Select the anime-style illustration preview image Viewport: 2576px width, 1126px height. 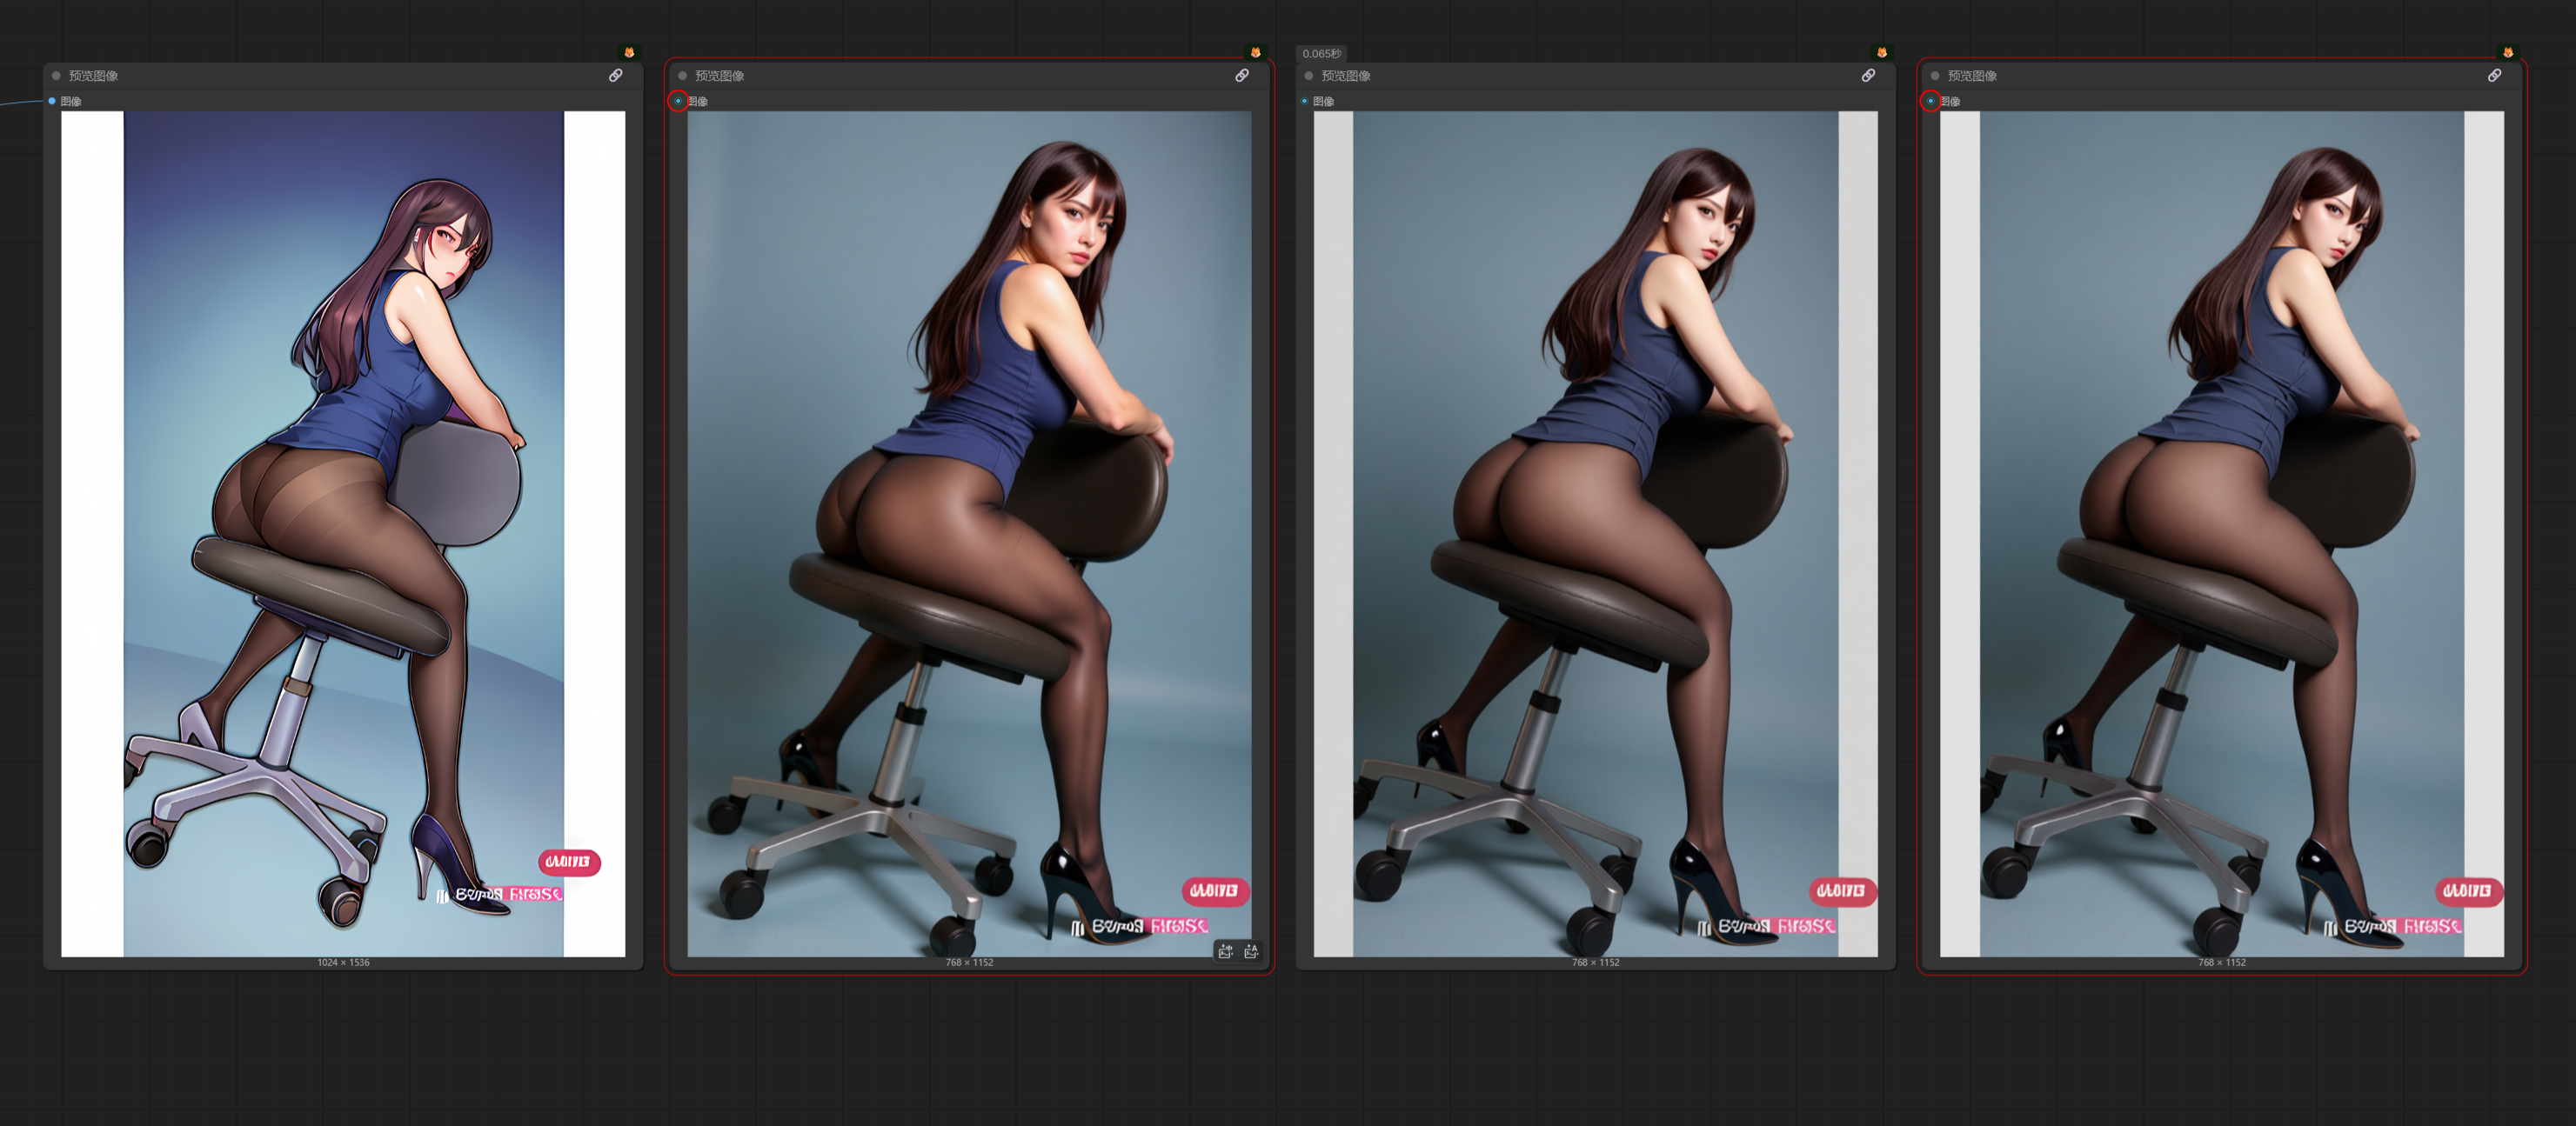click(x=343, y=534)
